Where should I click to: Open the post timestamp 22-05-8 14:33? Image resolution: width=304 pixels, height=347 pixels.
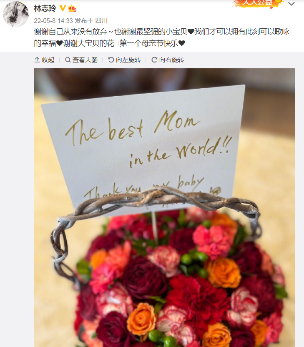click(53, 21)
